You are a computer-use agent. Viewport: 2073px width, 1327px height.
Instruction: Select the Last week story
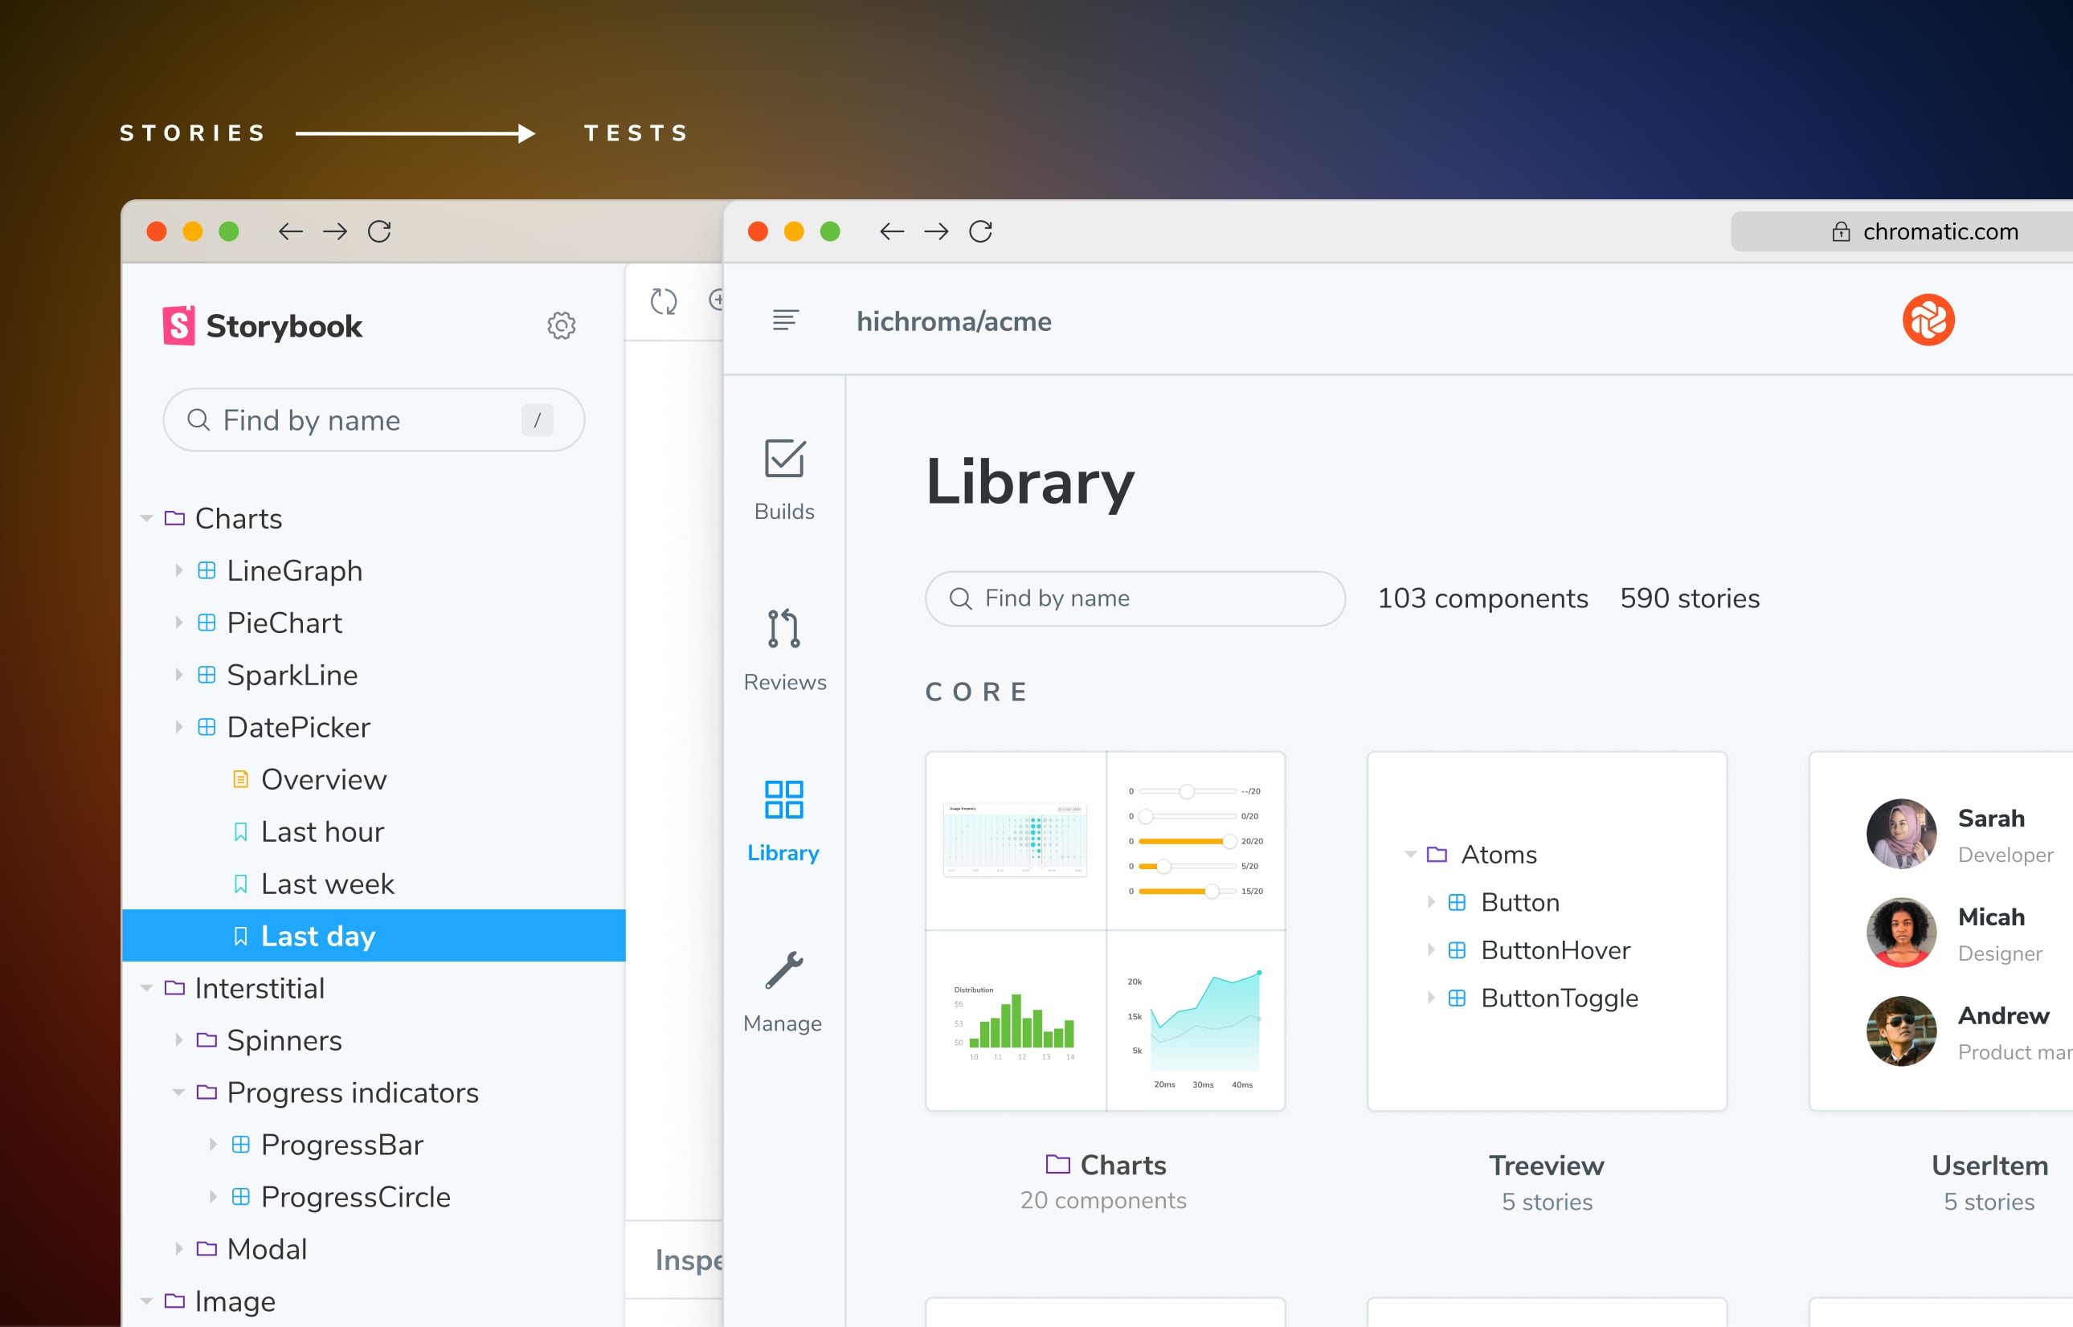pyautogui.click(x=327, y=884)
